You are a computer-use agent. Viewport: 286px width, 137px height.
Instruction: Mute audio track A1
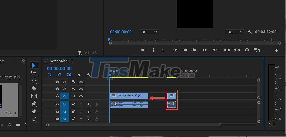81,104
